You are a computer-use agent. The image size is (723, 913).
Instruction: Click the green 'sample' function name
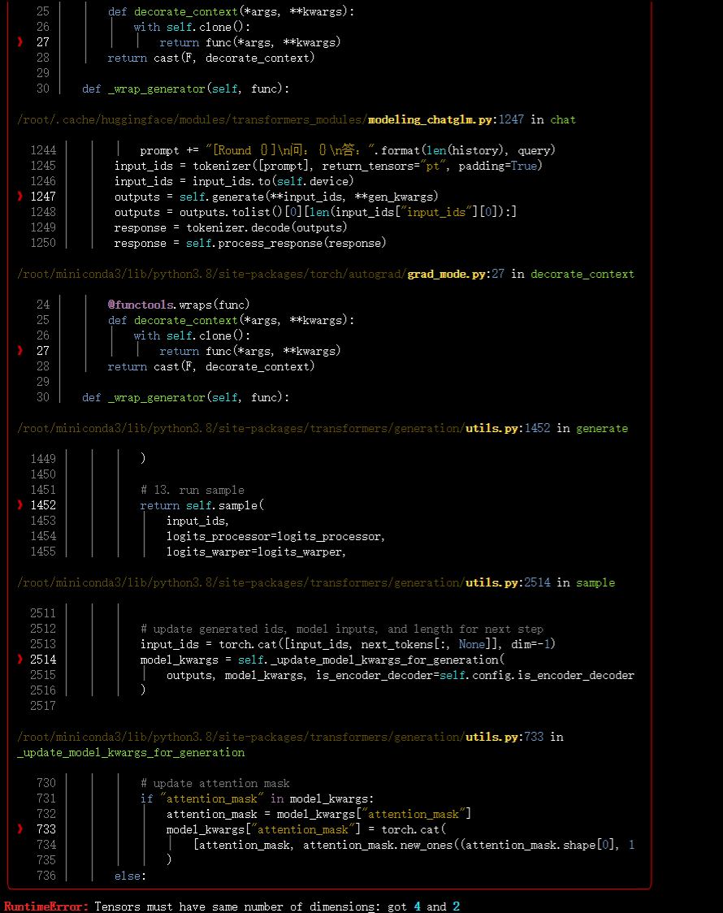[x=595, y=582]
